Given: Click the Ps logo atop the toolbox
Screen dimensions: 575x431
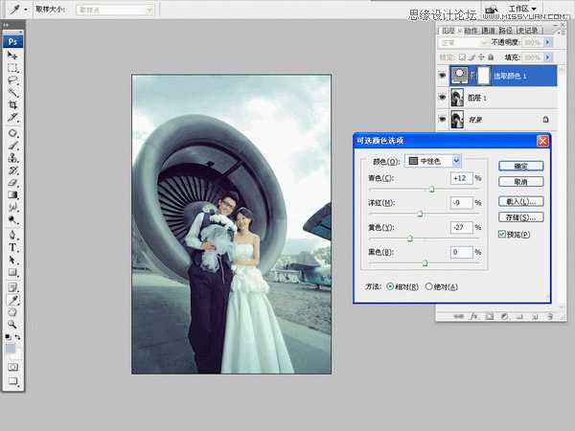Looking at the screenshot, I should (13, 41).
